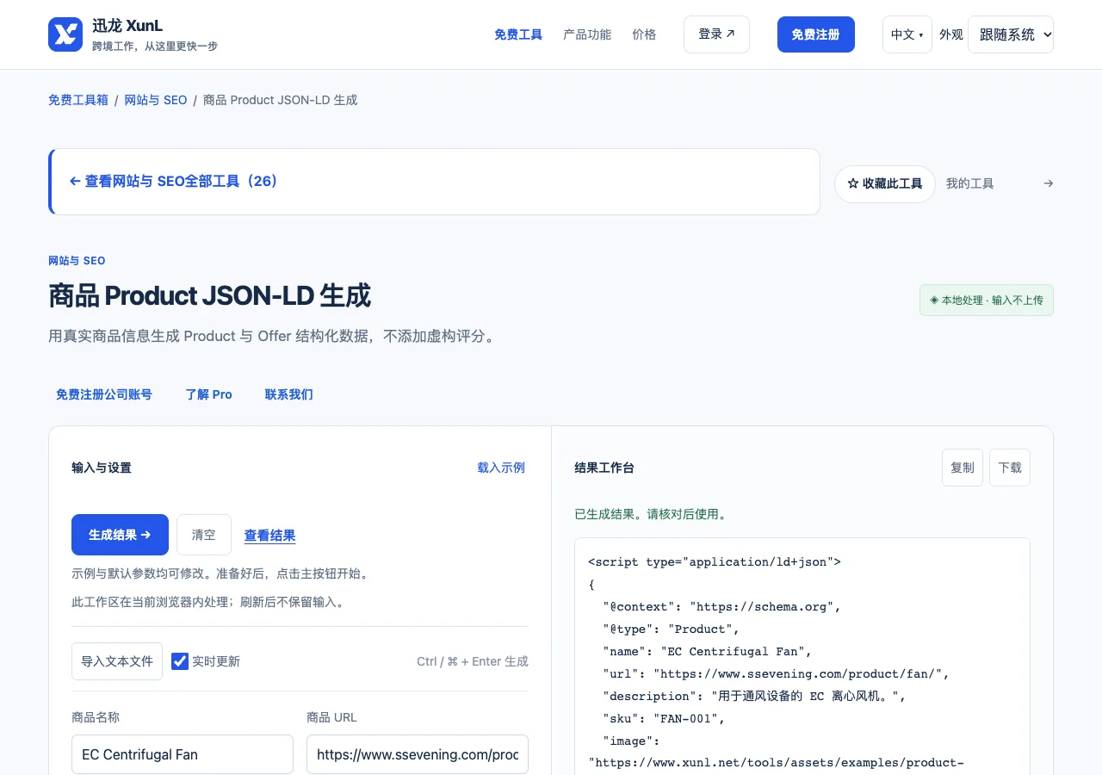This screenshot has height=775, width=1102.
Task: Open the 免费工具 nav item
Action: [518, 34]
